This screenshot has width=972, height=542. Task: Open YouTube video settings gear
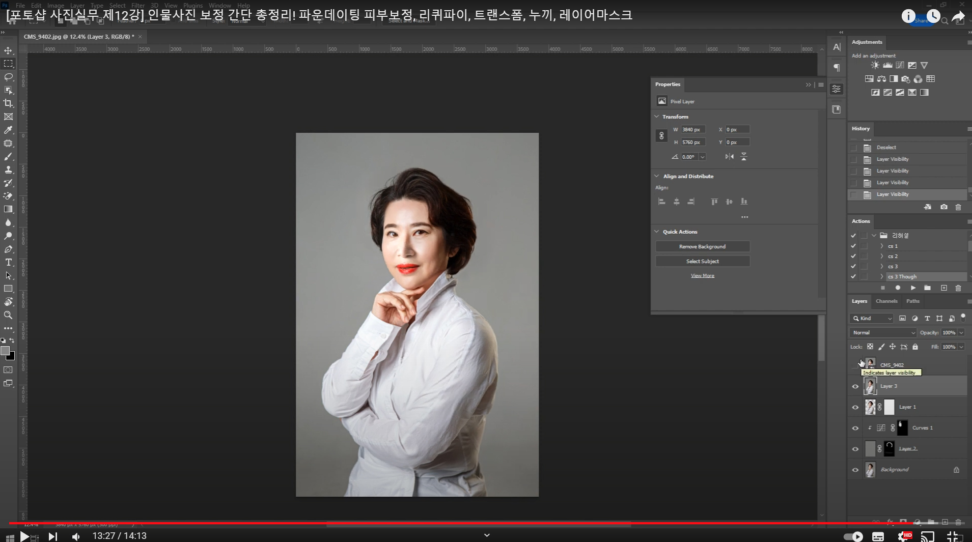(905, 536)
